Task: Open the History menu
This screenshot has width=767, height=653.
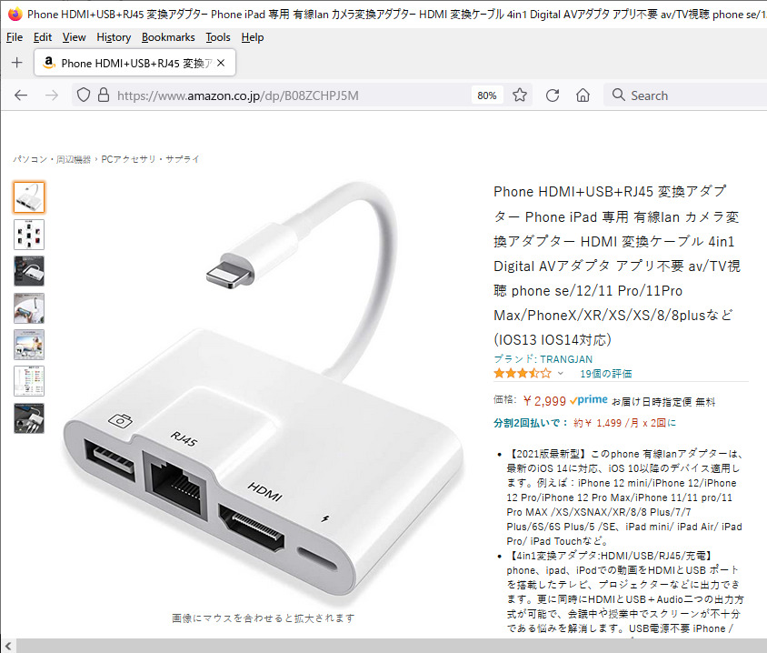Action: pyautogui.click(x=114, y=37)
